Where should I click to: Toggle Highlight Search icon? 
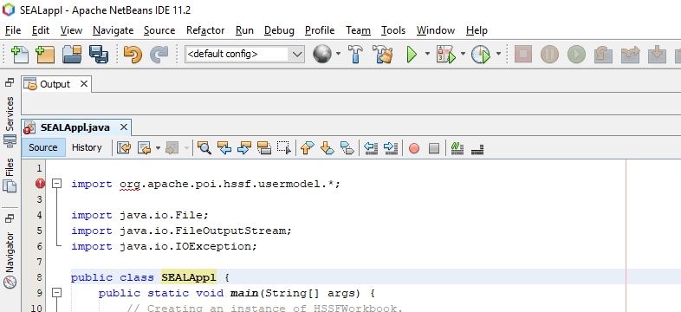click(264, 148)
